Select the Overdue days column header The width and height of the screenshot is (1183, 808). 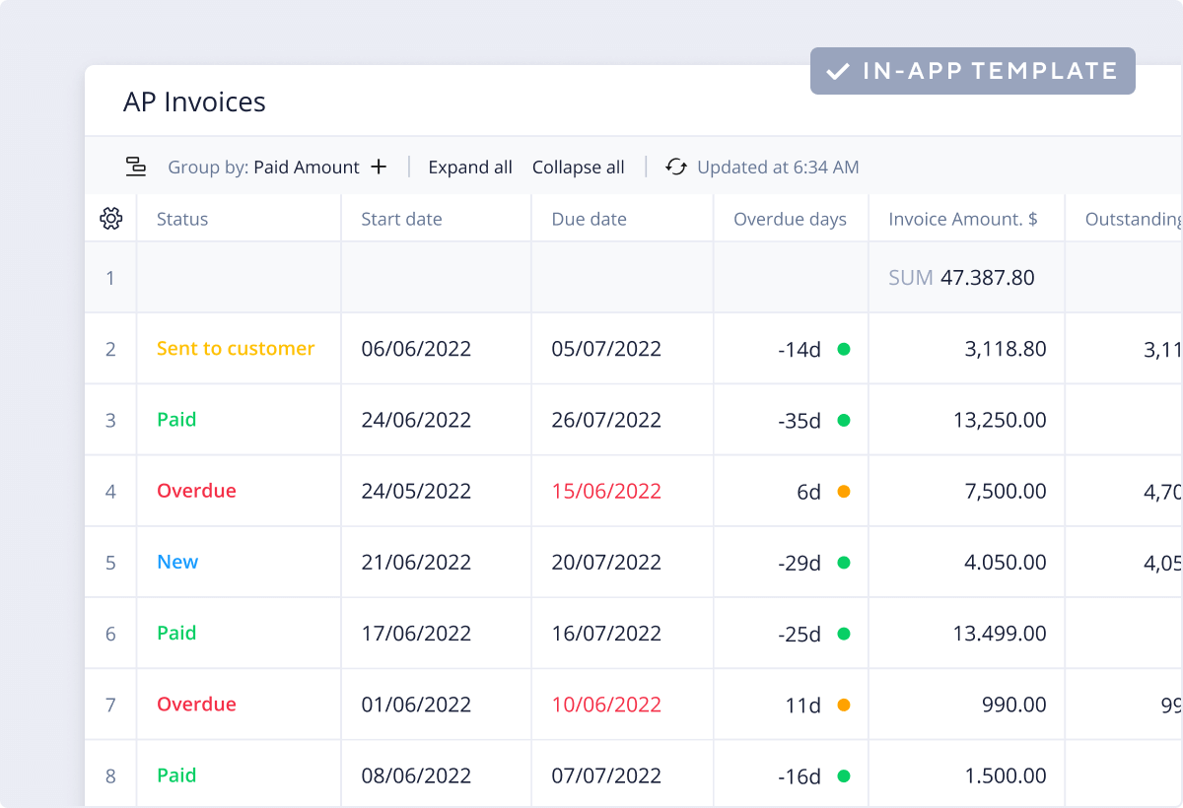790,219
